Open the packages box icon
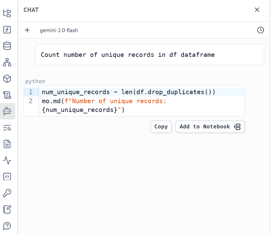The height and width of the screenshot is (235, 275). point(7,79)
